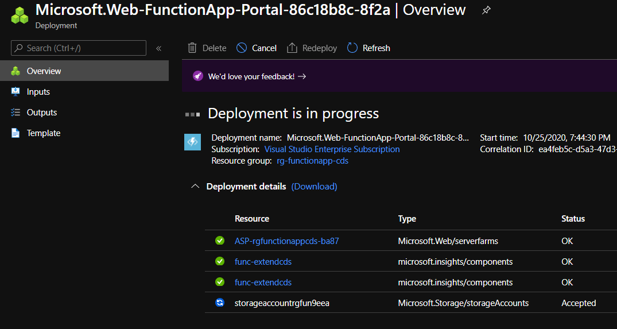This screenshot has height=329, width=617.
Task: Click the rocket feedback icon
Action: tap(197, 76)
